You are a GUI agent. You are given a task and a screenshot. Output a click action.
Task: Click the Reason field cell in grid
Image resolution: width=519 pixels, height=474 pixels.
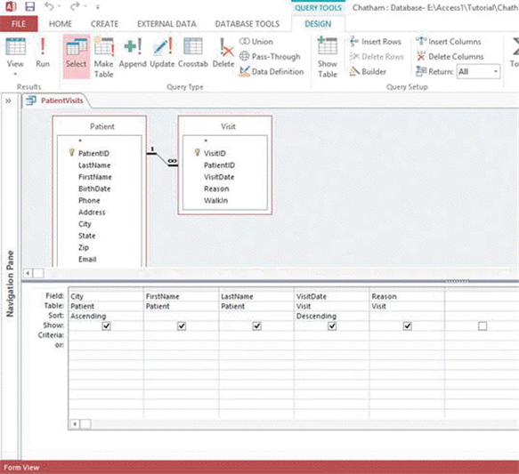pyautogui.click(x=407, y=296)
